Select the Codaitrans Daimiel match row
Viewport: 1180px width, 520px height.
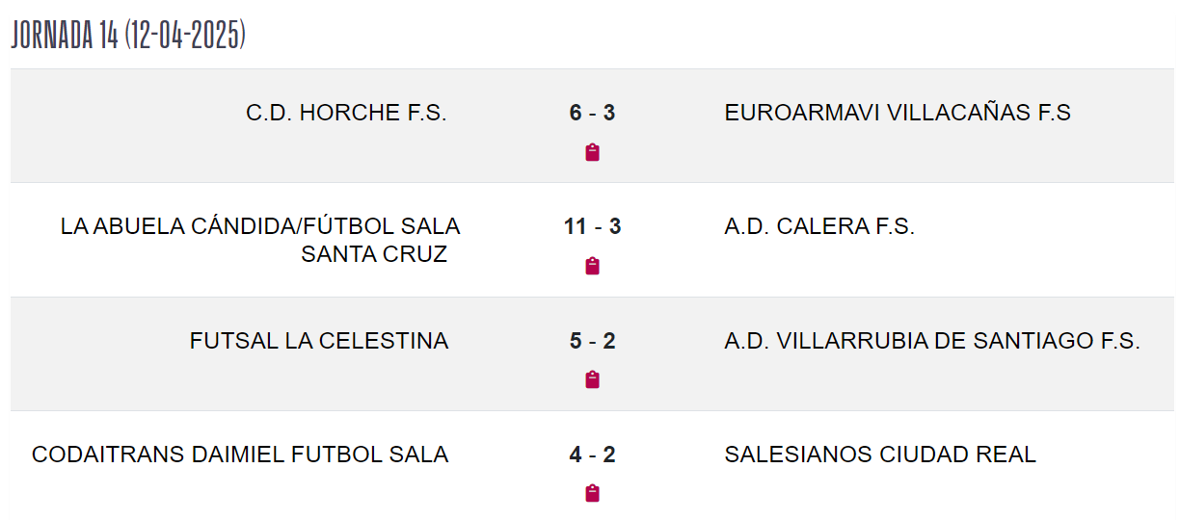tap(592, 465)
